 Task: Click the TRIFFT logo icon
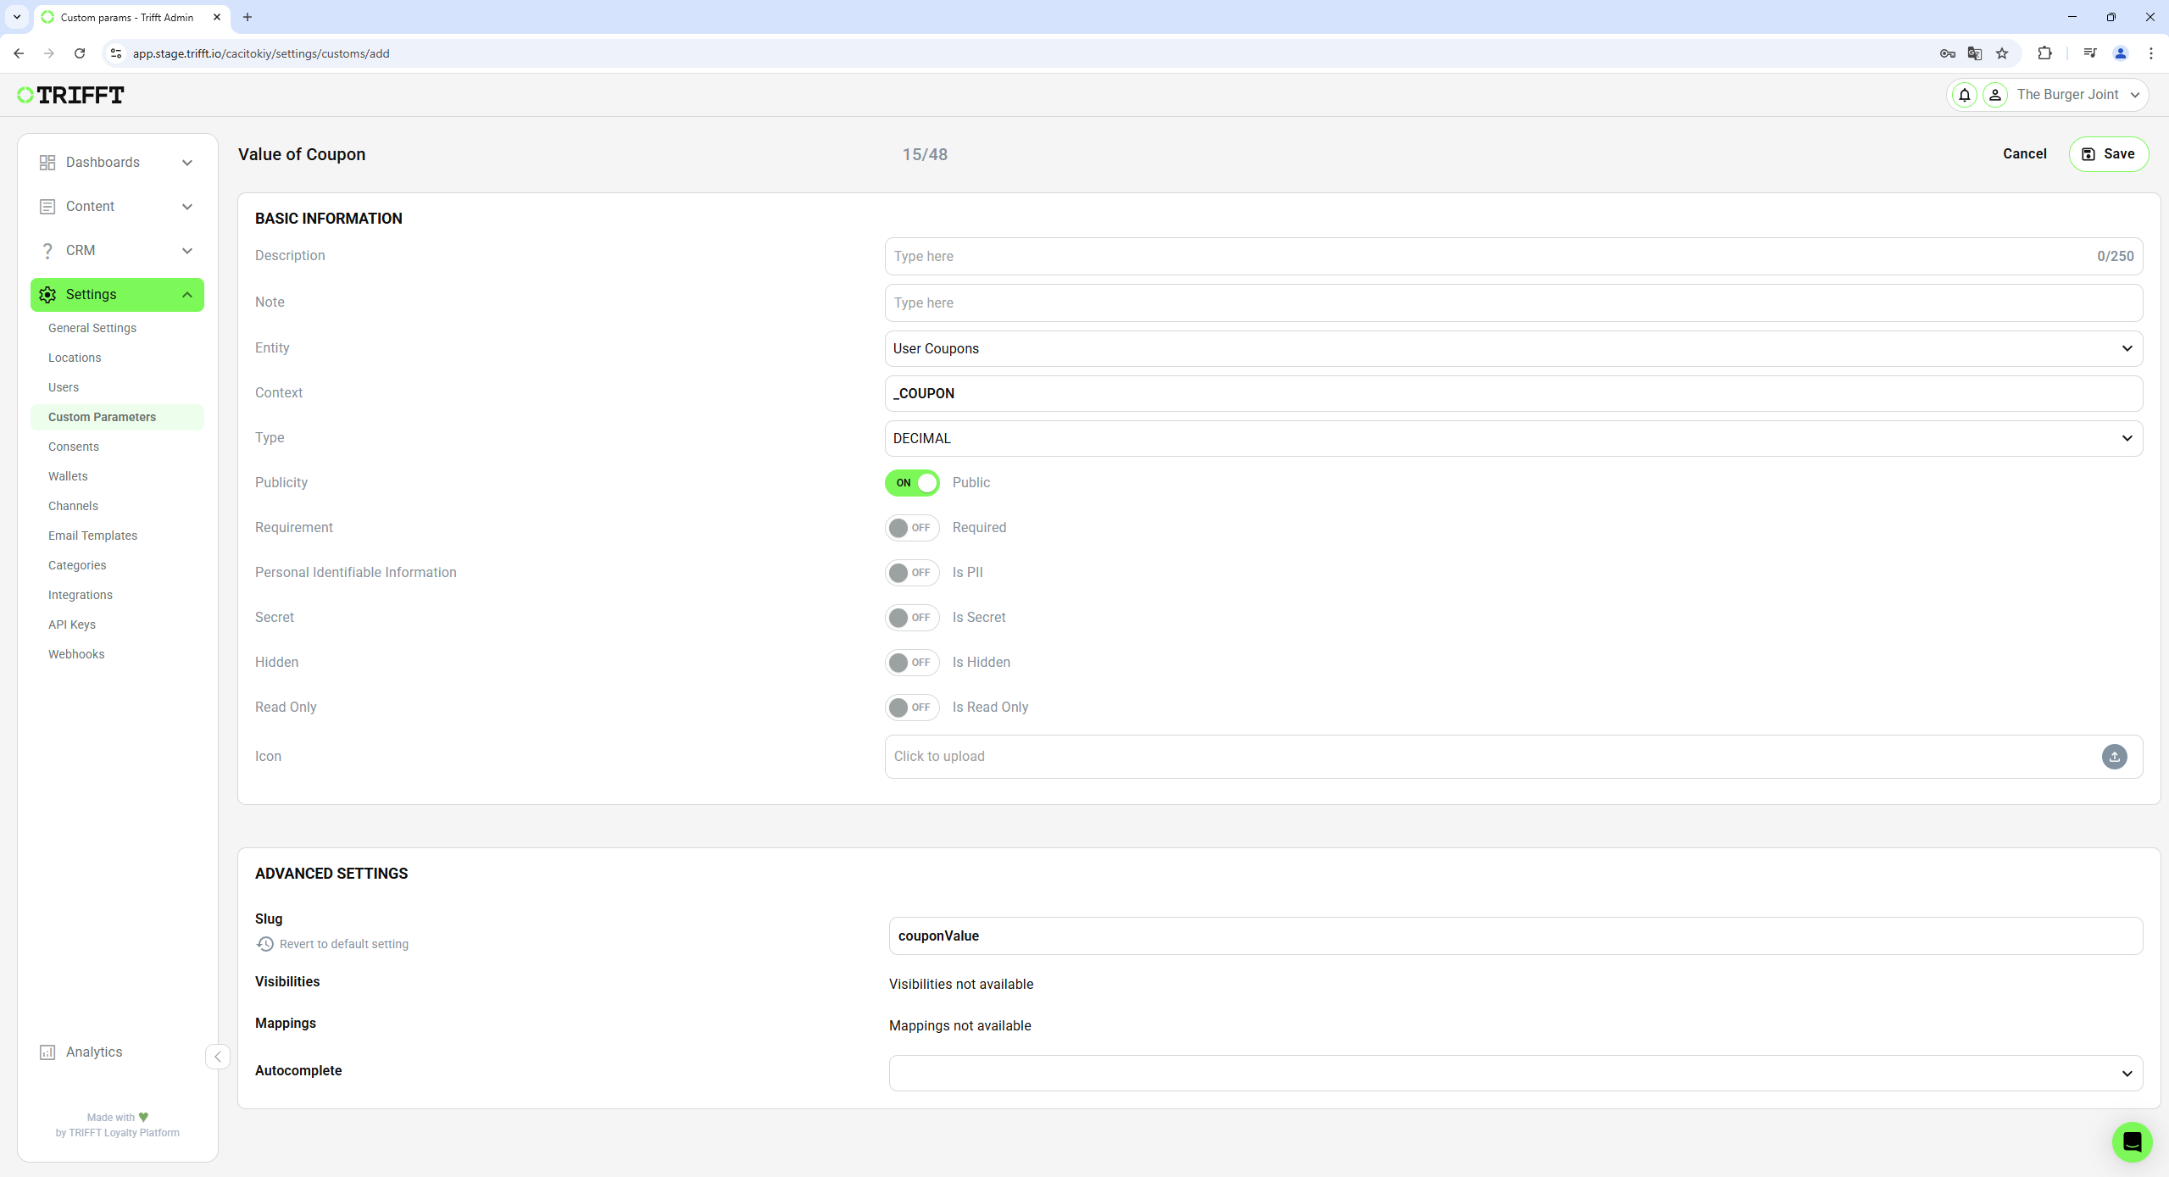coord(26,94)
